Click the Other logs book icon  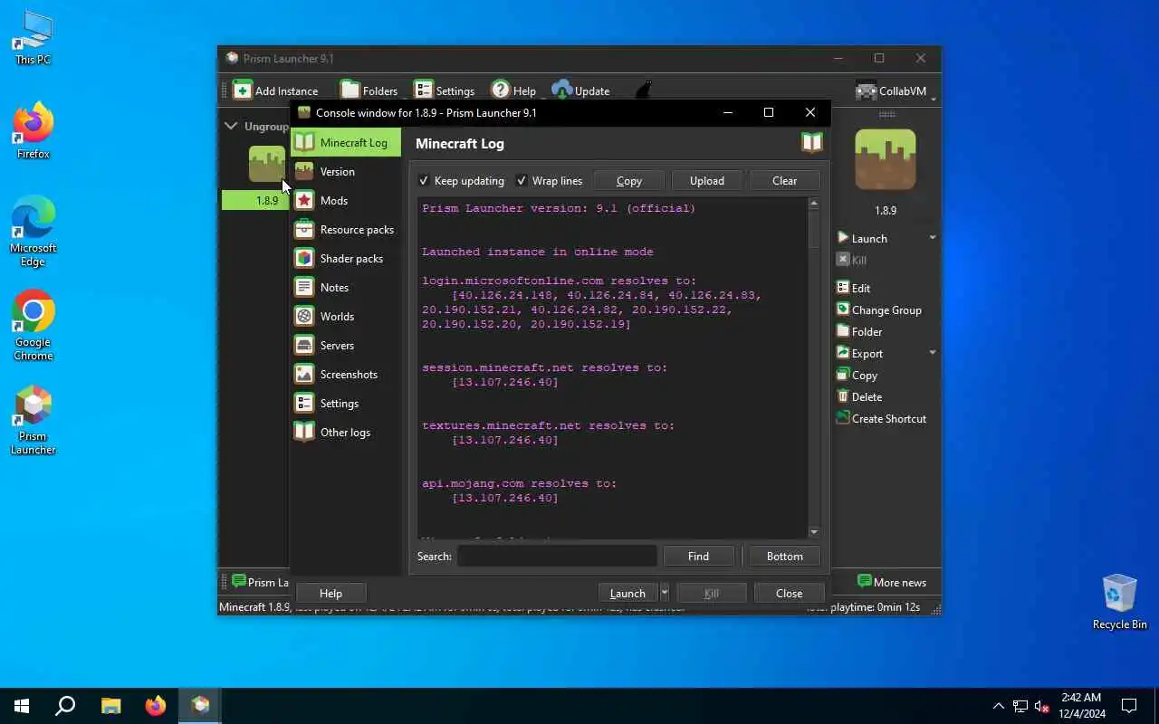pyautogui.click(x=304, y=432)
